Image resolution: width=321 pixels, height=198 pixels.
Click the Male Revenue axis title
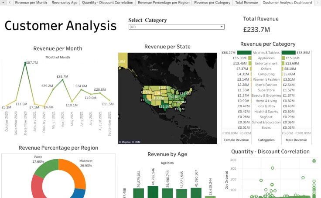pyautogui.click(x=297, y=140)
